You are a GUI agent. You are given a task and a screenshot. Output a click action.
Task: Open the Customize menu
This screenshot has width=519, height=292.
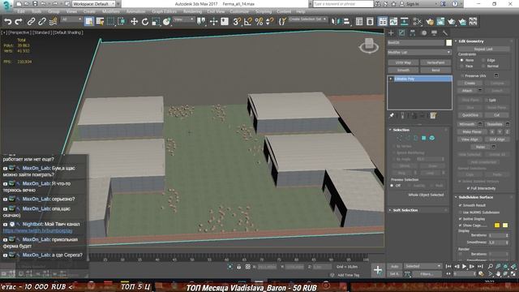coord(239,11)
